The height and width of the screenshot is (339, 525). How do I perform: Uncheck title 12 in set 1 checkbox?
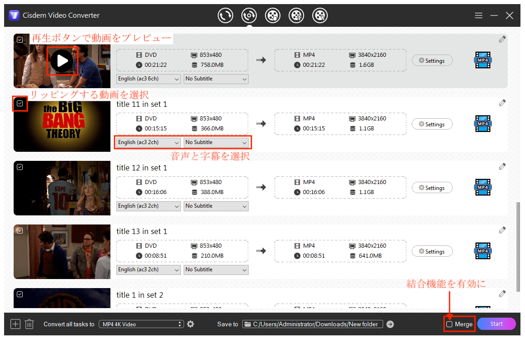(x=20, y=167)
